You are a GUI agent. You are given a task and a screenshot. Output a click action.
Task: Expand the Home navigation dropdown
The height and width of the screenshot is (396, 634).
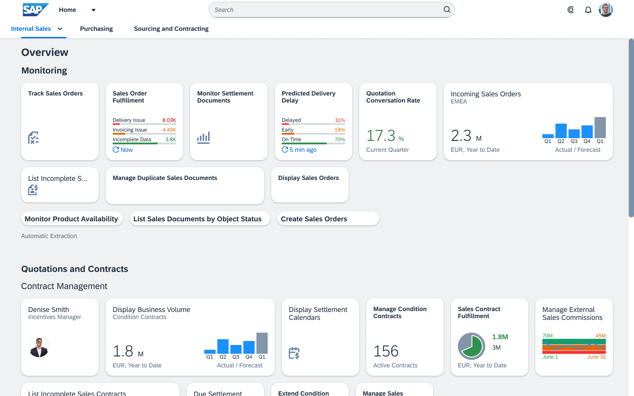93,10
